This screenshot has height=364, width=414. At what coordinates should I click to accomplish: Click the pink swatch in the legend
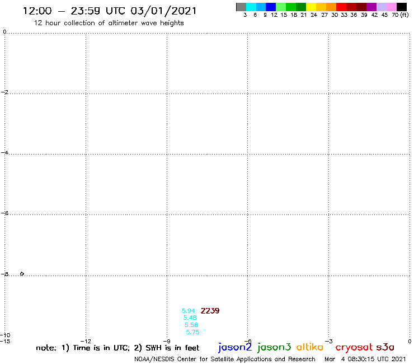click(x=392, y=7)
